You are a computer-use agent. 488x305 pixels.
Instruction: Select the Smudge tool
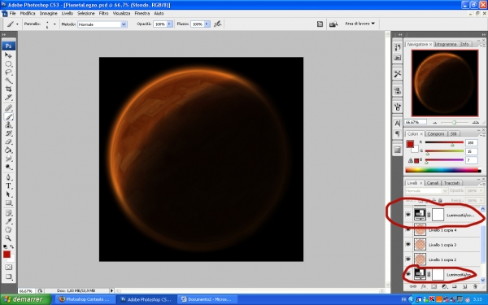tap(8, 159)
